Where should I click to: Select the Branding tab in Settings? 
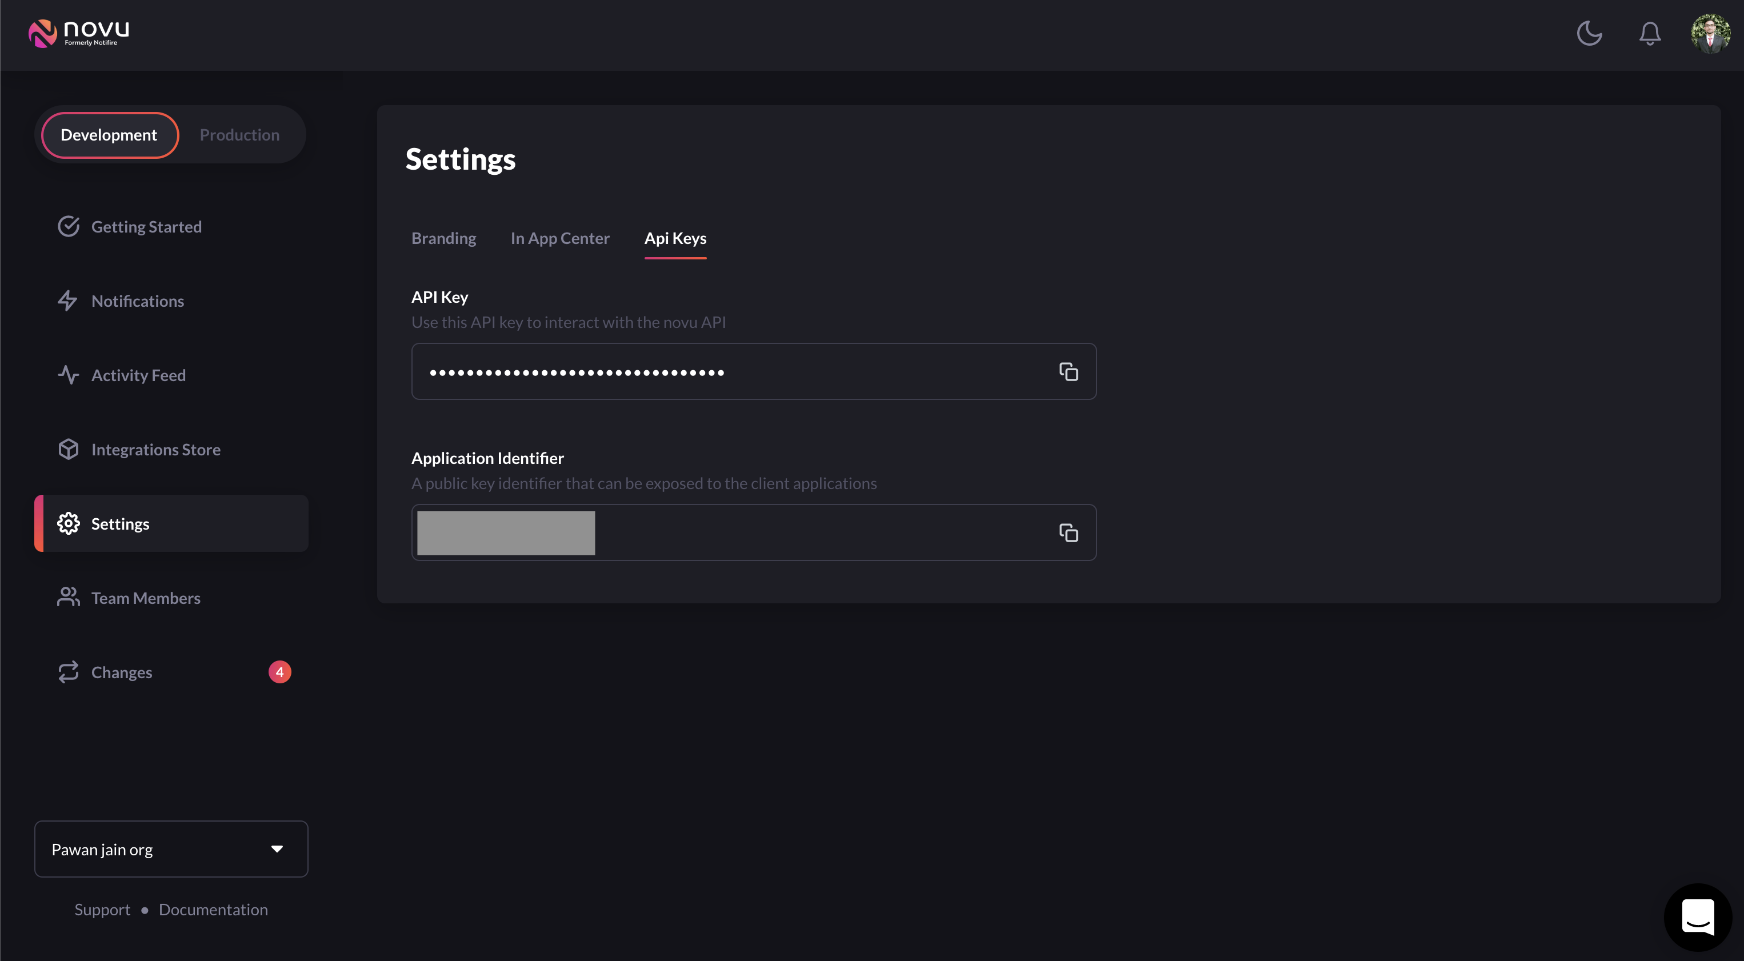(443, 238)
